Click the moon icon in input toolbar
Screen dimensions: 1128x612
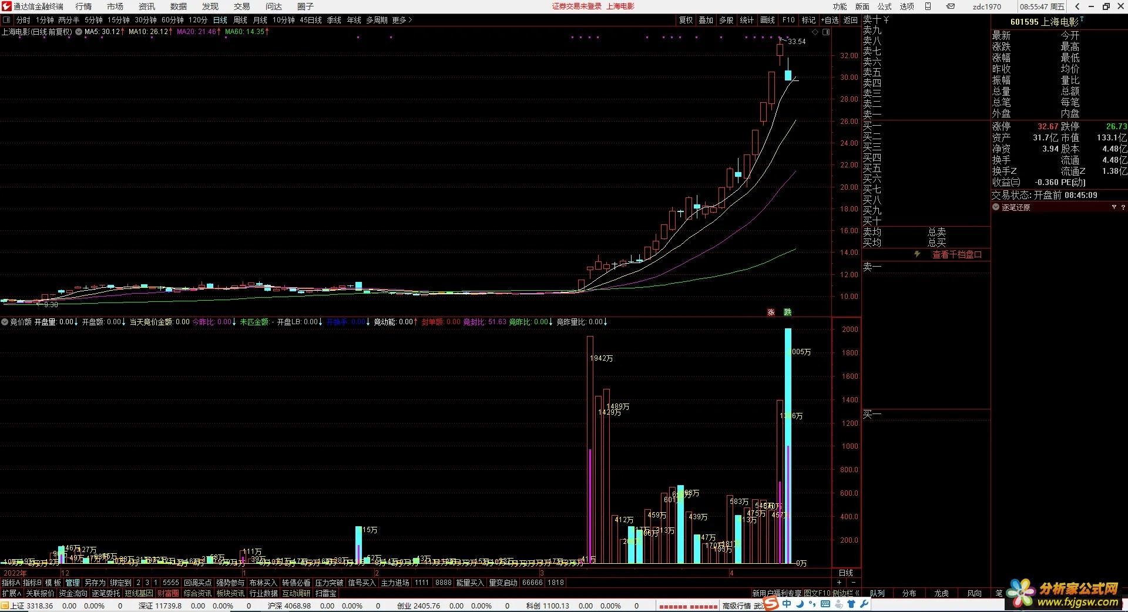click(800, 604)
